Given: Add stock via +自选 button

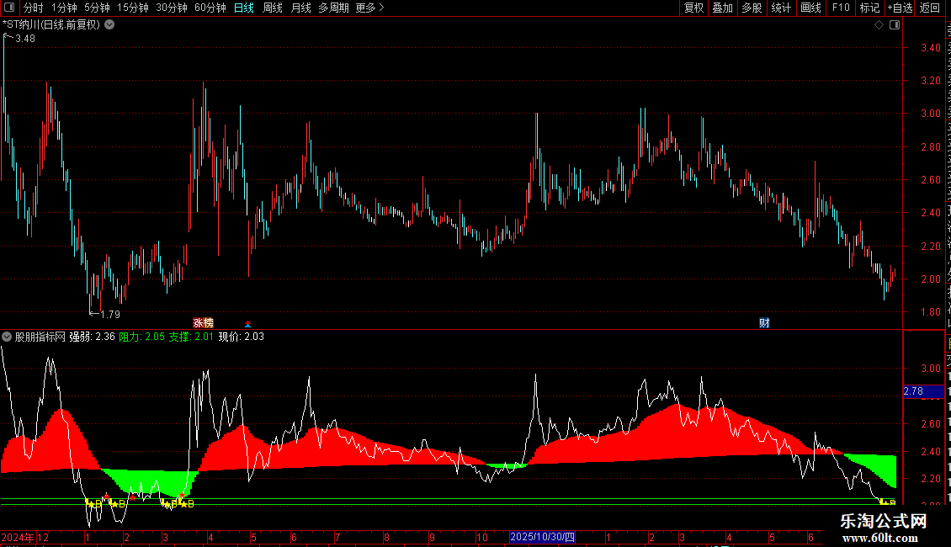Looking at the screenshot, I should click(x=900, y=8).
